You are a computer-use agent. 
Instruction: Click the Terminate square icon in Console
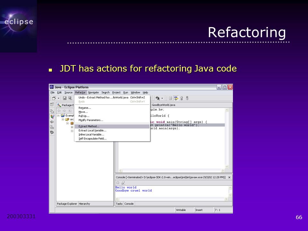point(118,183)
